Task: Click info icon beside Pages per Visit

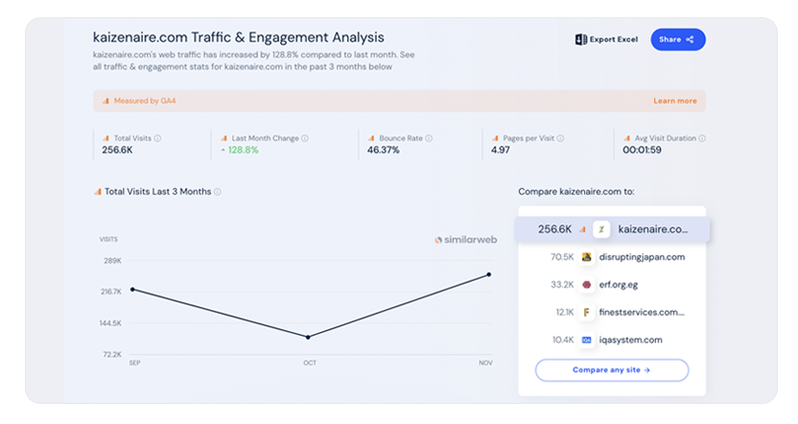Action: pyautogui.click(x=560, y=138)
